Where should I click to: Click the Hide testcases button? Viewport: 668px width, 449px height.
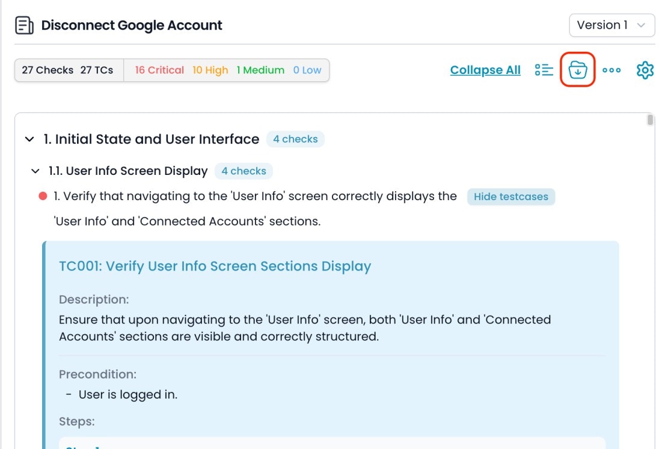(x=510, y=197)
